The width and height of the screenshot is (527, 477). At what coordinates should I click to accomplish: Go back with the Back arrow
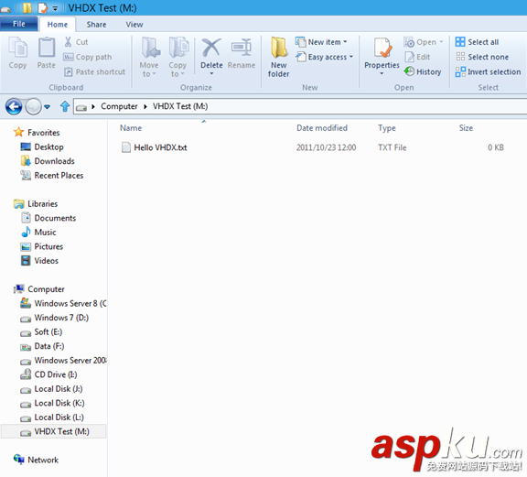(14, 106)
